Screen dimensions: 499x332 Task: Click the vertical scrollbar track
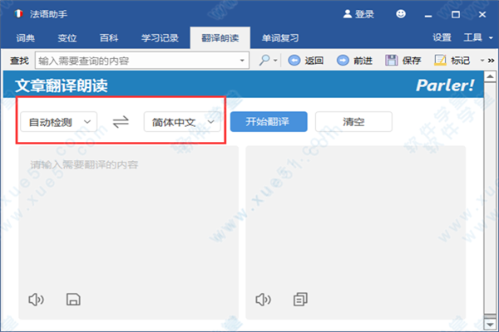click(x=490, y=198)
